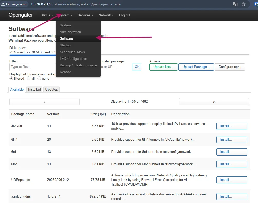Click the 'Version' column header
The width and height of the screenshot is (258, 203).
click(53, 114)
